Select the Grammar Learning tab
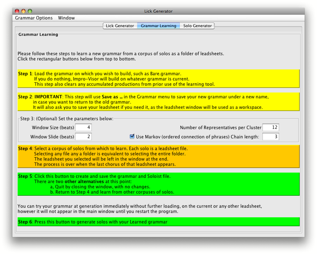Viewport: 317px width, 254px height. point(158,26)
